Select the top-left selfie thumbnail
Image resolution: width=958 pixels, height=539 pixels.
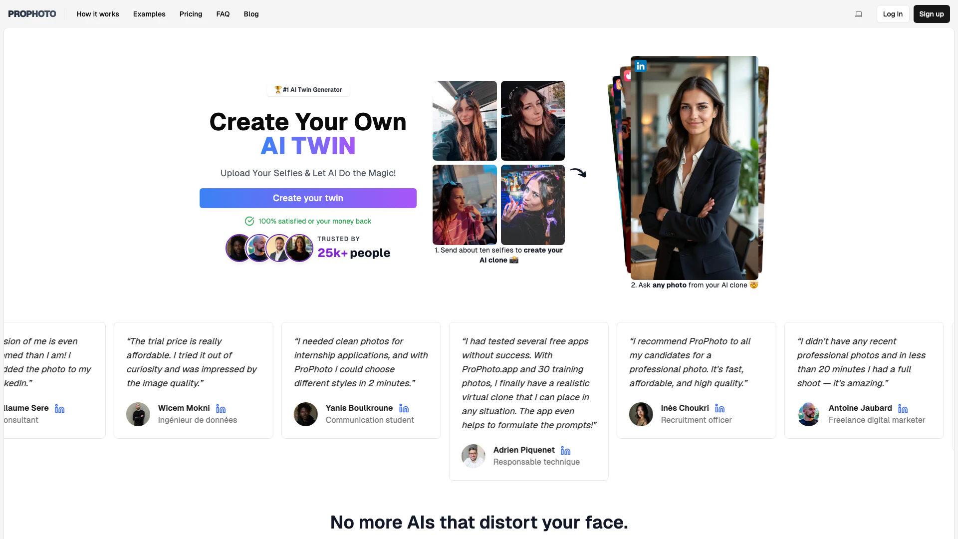pos(465,120)
